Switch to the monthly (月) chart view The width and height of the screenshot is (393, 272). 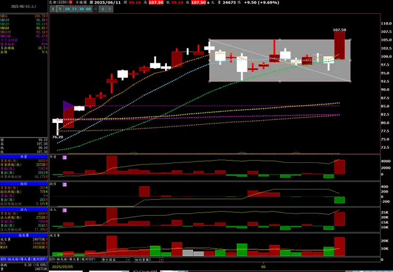(110, 9)
